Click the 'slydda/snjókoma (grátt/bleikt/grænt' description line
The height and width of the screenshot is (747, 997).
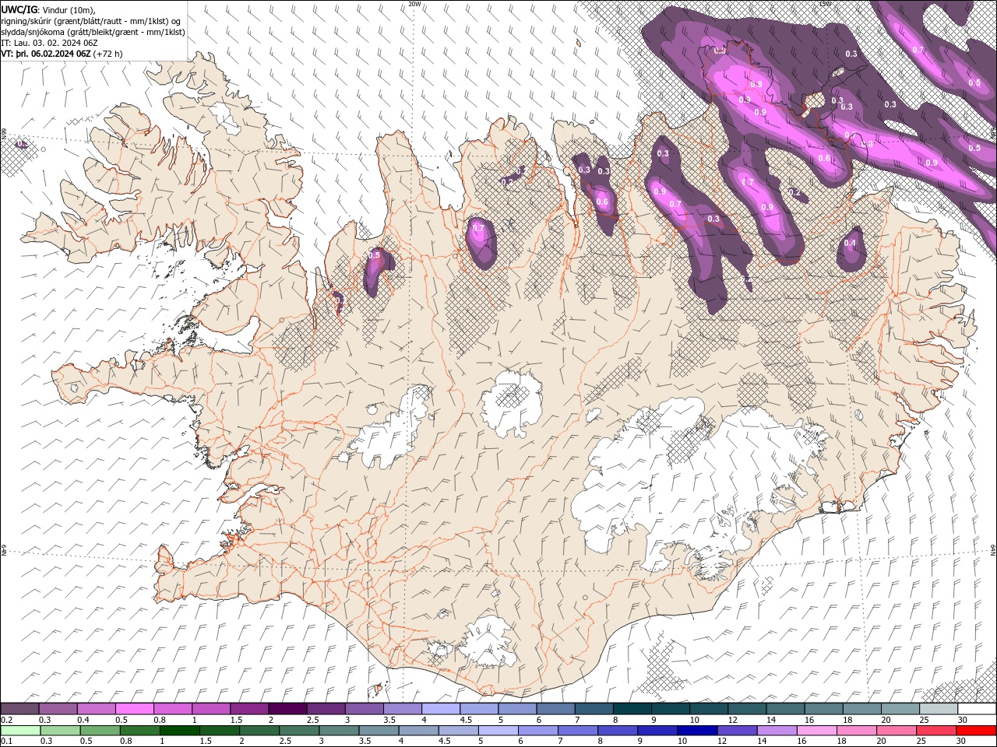click(x=71, y=32)
